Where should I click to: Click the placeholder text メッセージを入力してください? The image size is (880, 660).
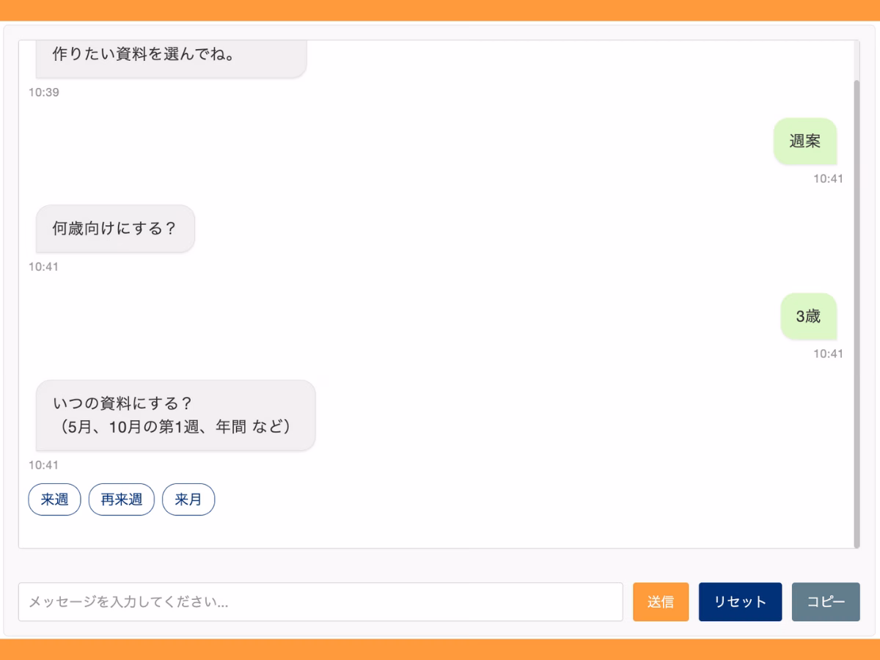point(128,602)
